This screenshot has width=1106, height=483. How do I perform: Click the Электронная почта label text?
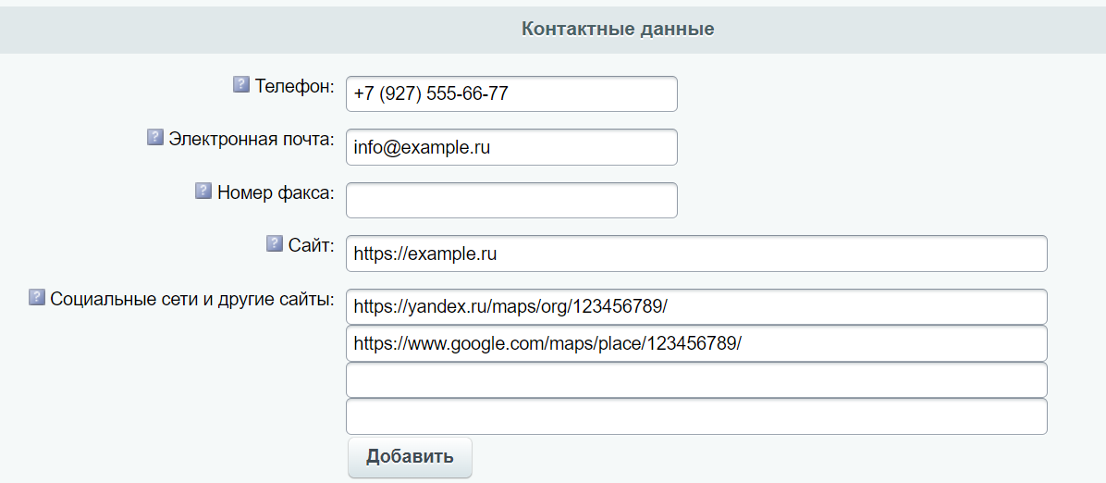tap(252, 139)
